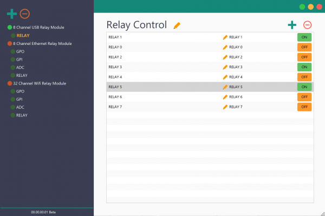This screenshot has width=325, height=216.
Task: Click the pencil icon for RELAY 2
Action: point(225,57)
